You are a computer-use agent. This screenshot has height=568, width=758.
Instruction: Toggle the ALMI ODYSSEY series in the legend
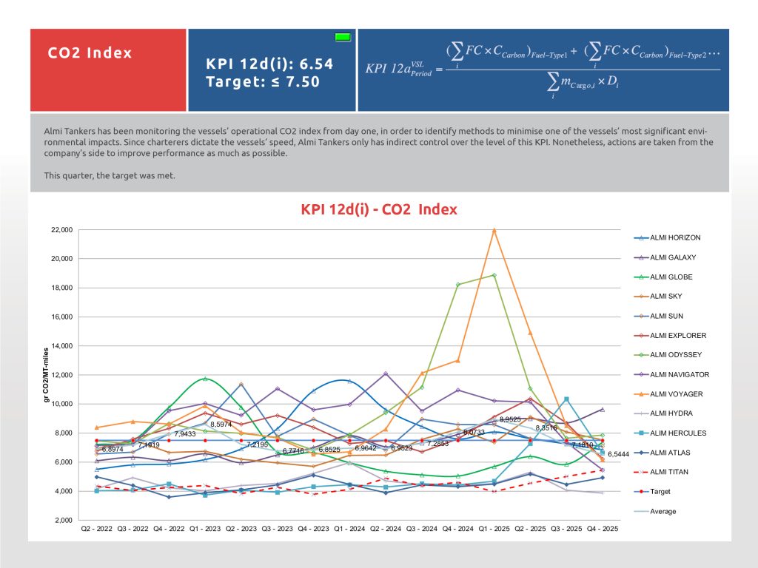pyautogui.click(x=674, y=355)
